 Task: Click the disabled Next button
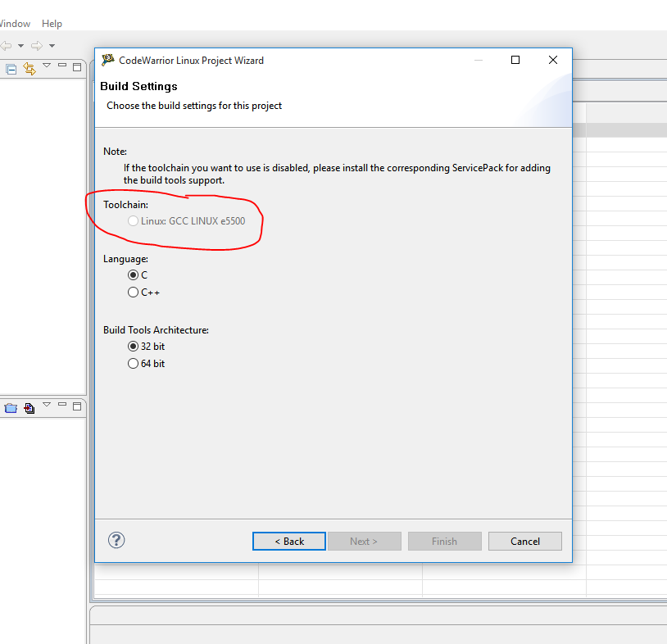(x=364, y=541)
